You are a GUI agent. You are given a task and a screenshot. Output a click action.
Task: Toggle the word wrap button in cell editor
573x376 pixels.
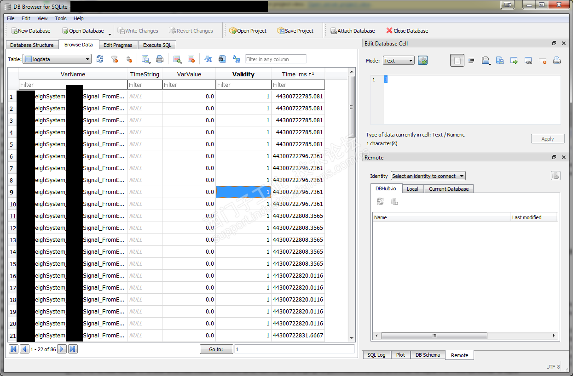tap(457, 61)
